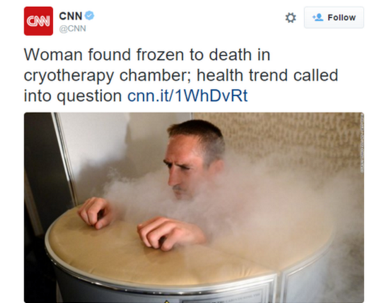Click the man's head in the photo

pyautogui.click(x=195, y=158)
